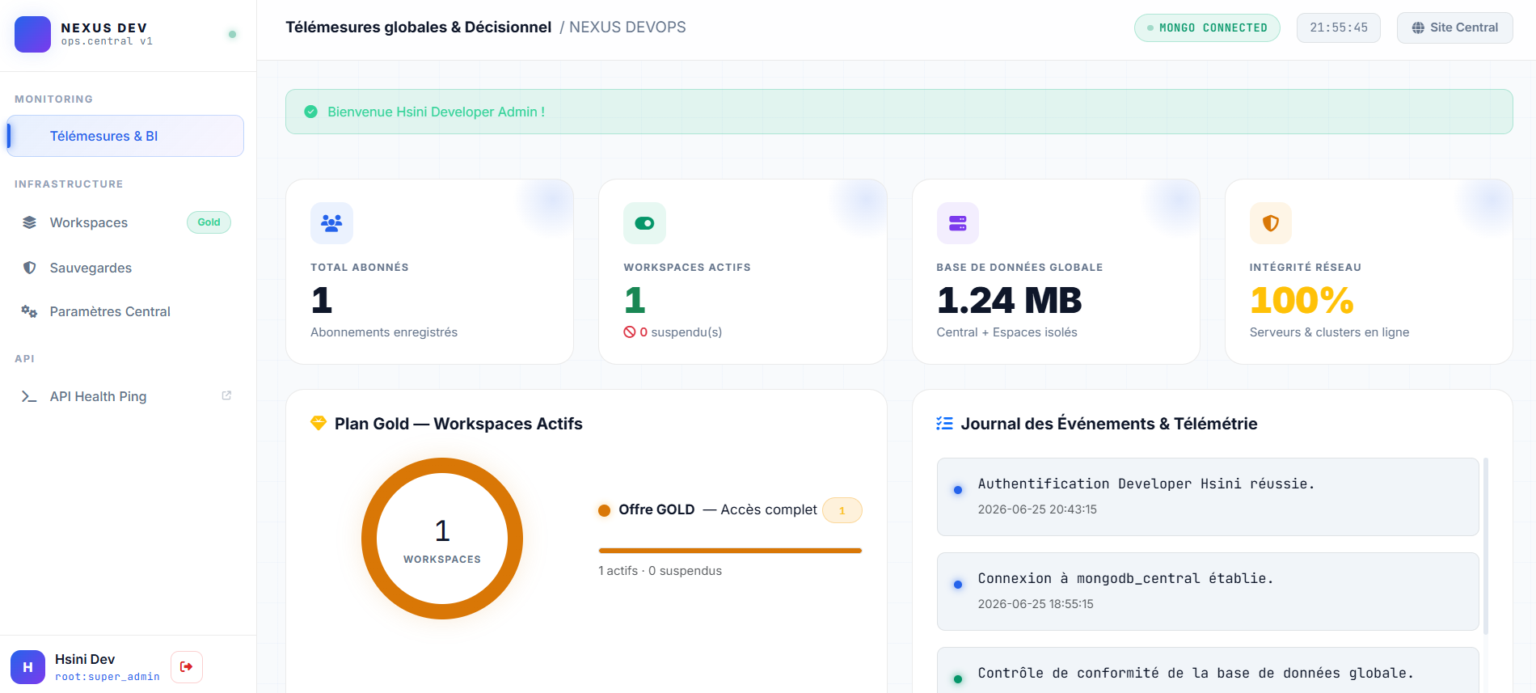1536x693 pixels.
Task: Click the Abonnements enregistrés caption
Action: (x=384, y=332)
